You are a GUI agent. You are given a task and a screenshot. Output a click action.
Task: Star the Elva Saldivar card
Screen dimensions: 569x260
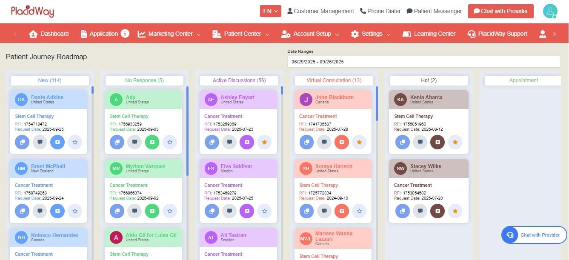pyautogui.click(x=265, y=211)
